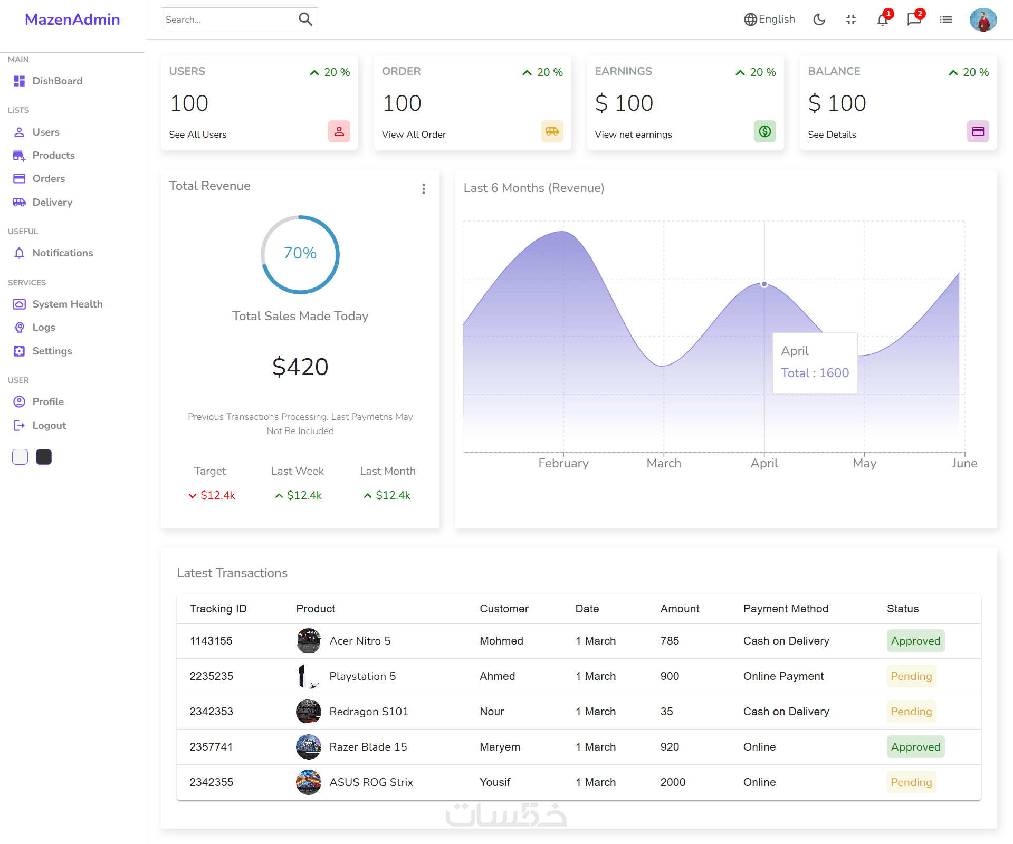Click the Acer Nitro 5 product thumbnail
Viewport: 1013px width, 844px height.
309,641
